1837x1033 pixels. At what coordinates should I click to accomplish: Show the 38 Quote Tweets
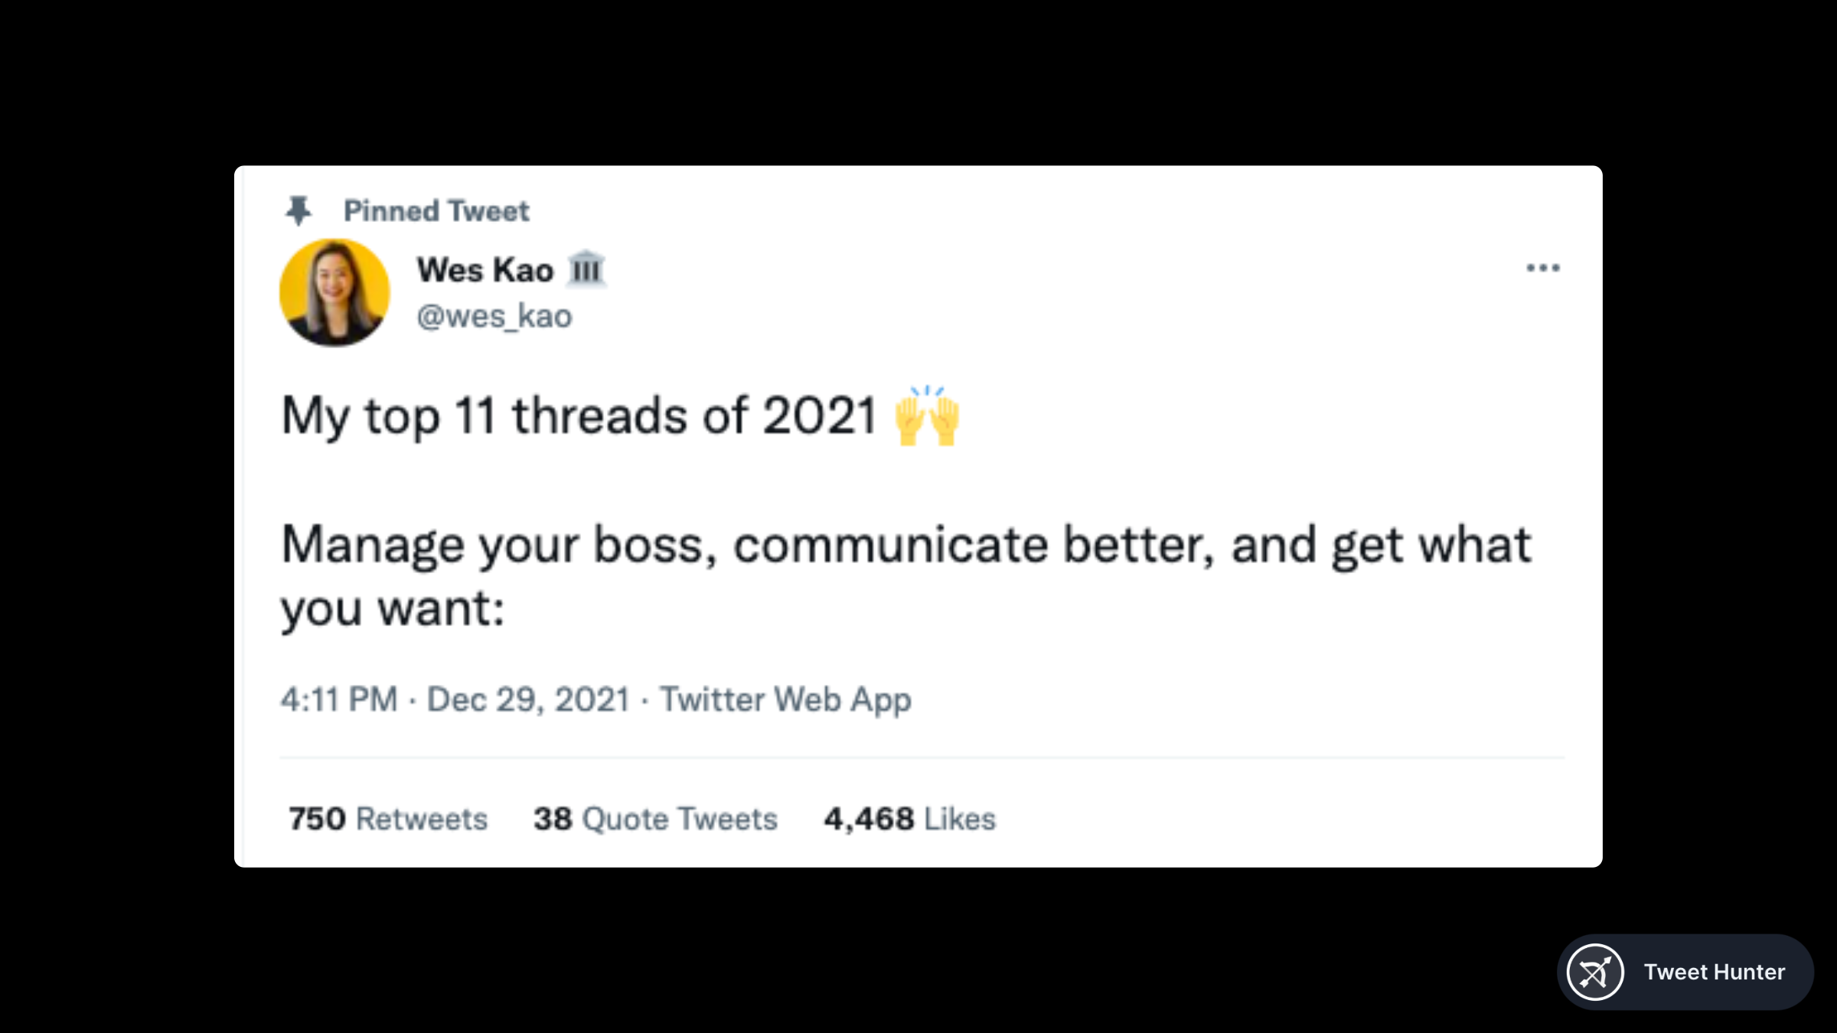(x=655, y=819)
